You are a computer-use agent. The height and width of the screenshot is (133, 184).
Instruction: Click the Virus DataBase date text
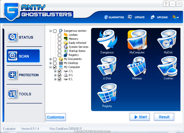(x=65, y=128)
